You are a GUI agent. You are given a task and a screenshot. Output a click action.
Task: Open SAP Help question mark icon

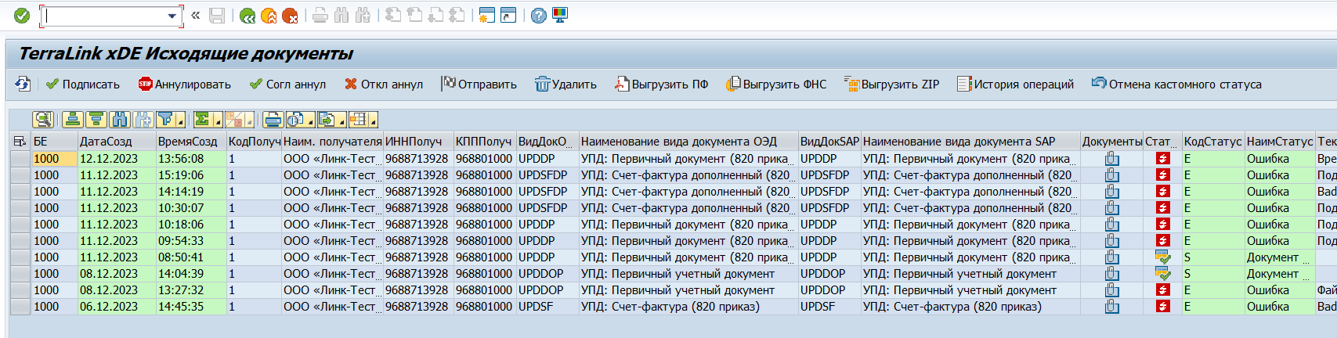click(x=538, y=16)
